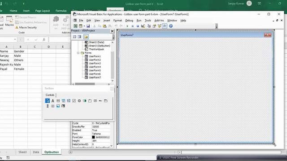The height and width of the screenshot is (161, 287).
Task: Click View Microsoft Excel toolbar icon
Action: (75, 26)
